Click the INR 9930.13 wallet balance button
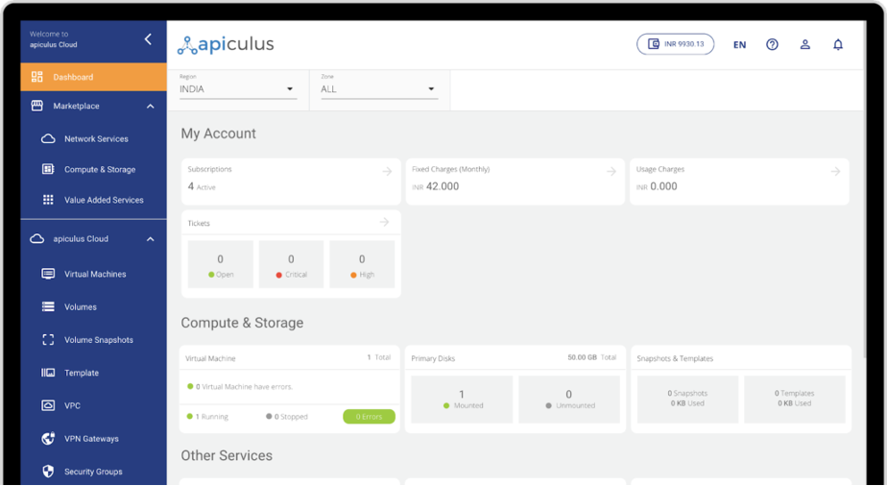Viewport: 887px width, 486px height. coord(675,44)
